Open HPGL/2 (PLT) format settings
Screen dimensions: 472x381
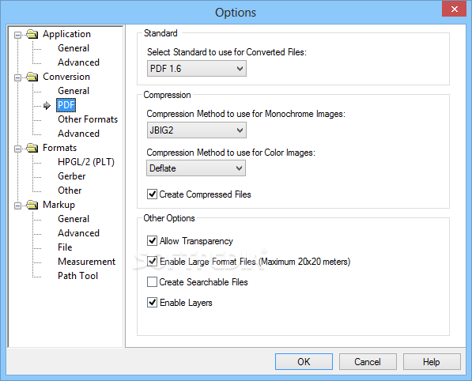tap(86, 162)
